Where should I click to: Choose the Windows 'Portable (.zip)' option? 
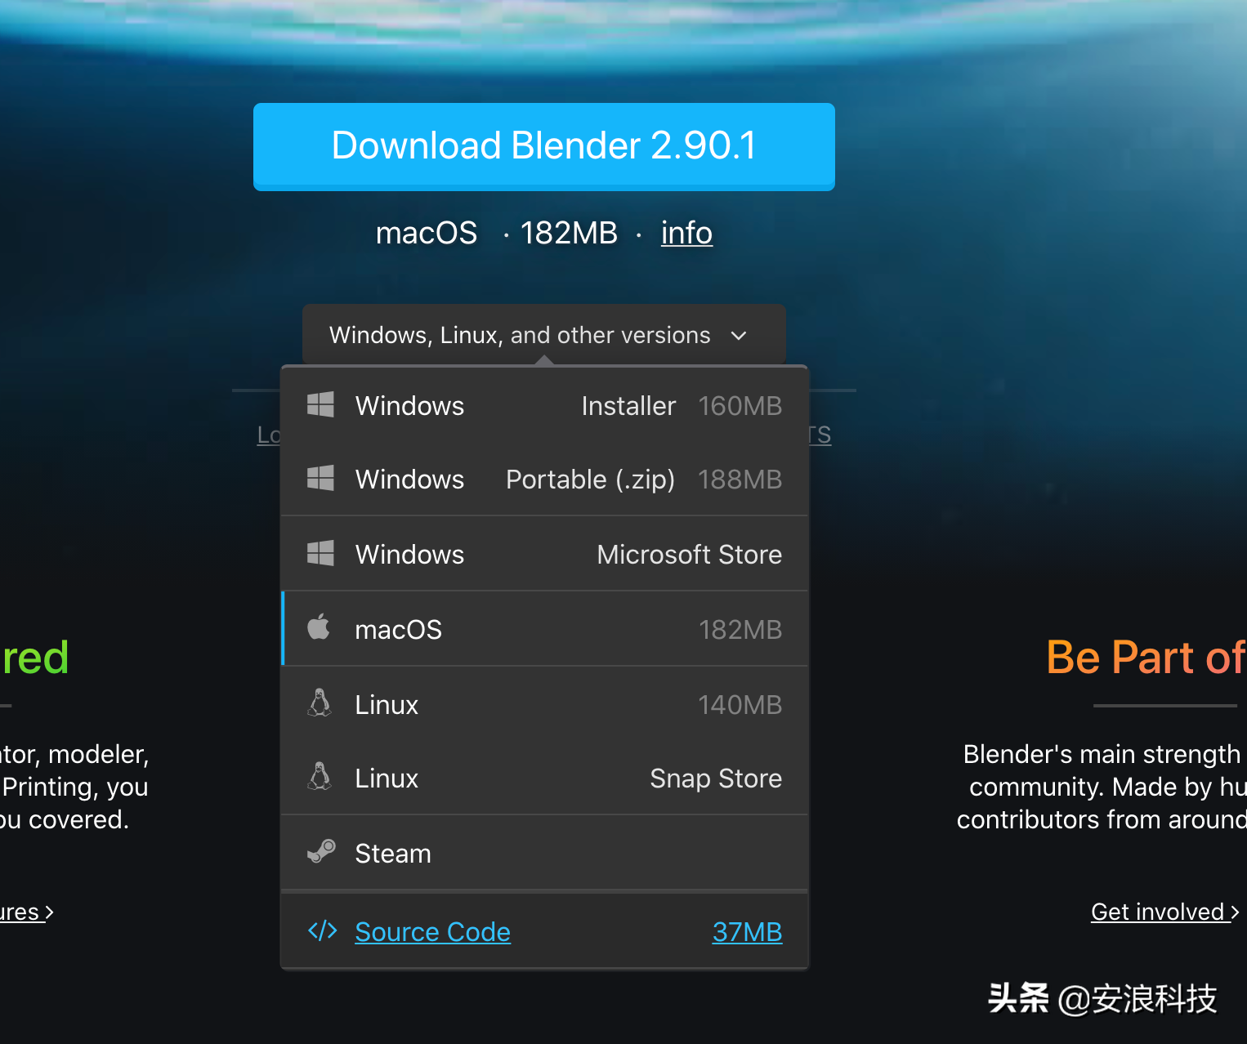(x=544, y=479)
